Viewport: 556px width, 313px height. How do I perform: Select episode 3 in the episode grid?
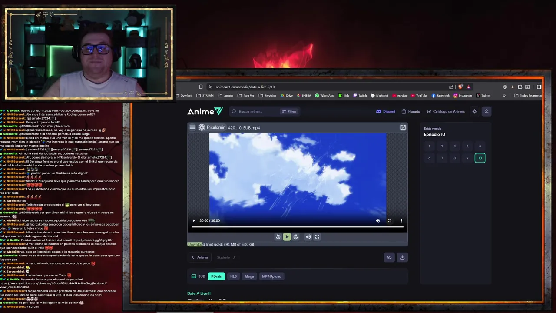pyautogui.click(x=455, y=146)
